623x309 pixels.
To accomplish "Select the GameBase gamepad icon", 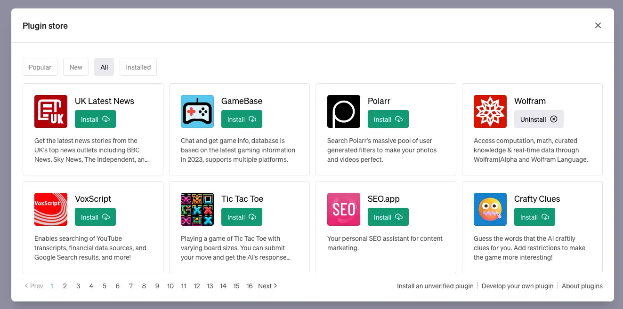I will [197, 111].
